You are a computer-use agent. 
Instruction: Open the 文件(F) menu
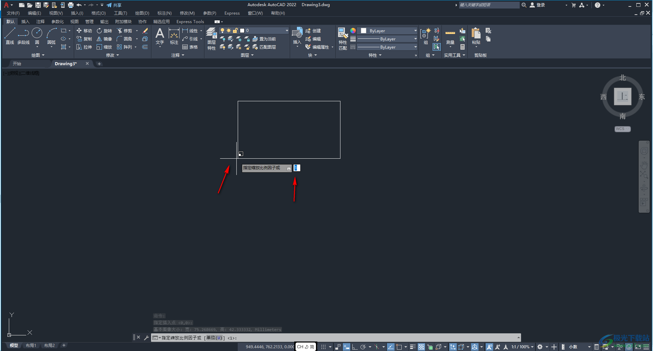[x=13, y=13]
